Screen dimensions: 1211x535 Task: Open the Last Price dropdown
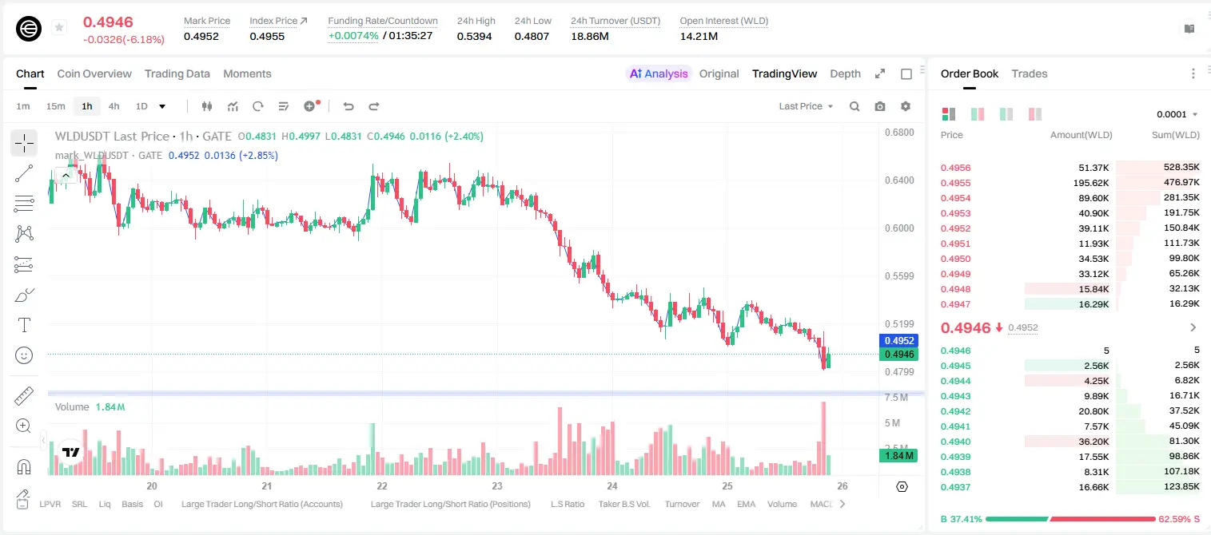pyautogui.click(x=806, y=106)
